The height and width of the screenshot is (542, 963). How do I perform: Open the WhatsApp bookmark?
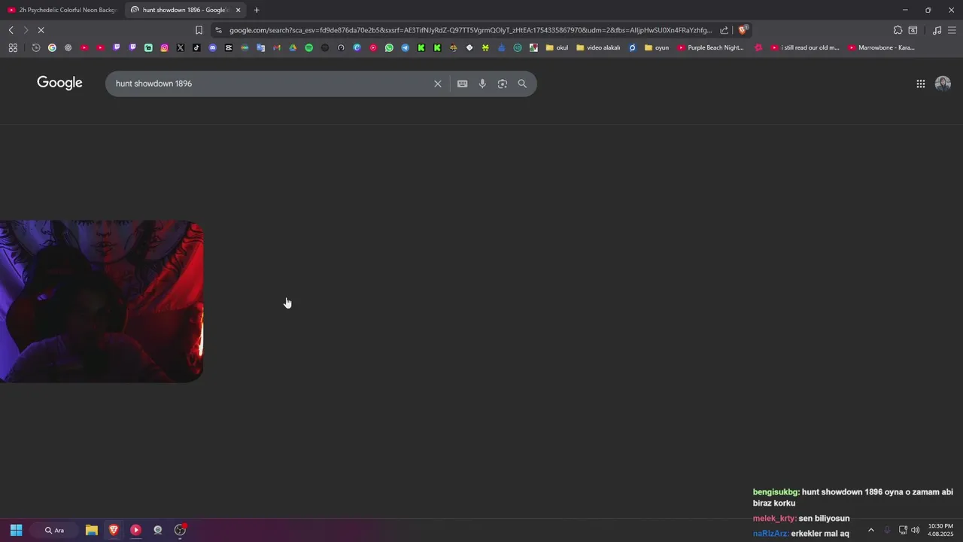389,47
